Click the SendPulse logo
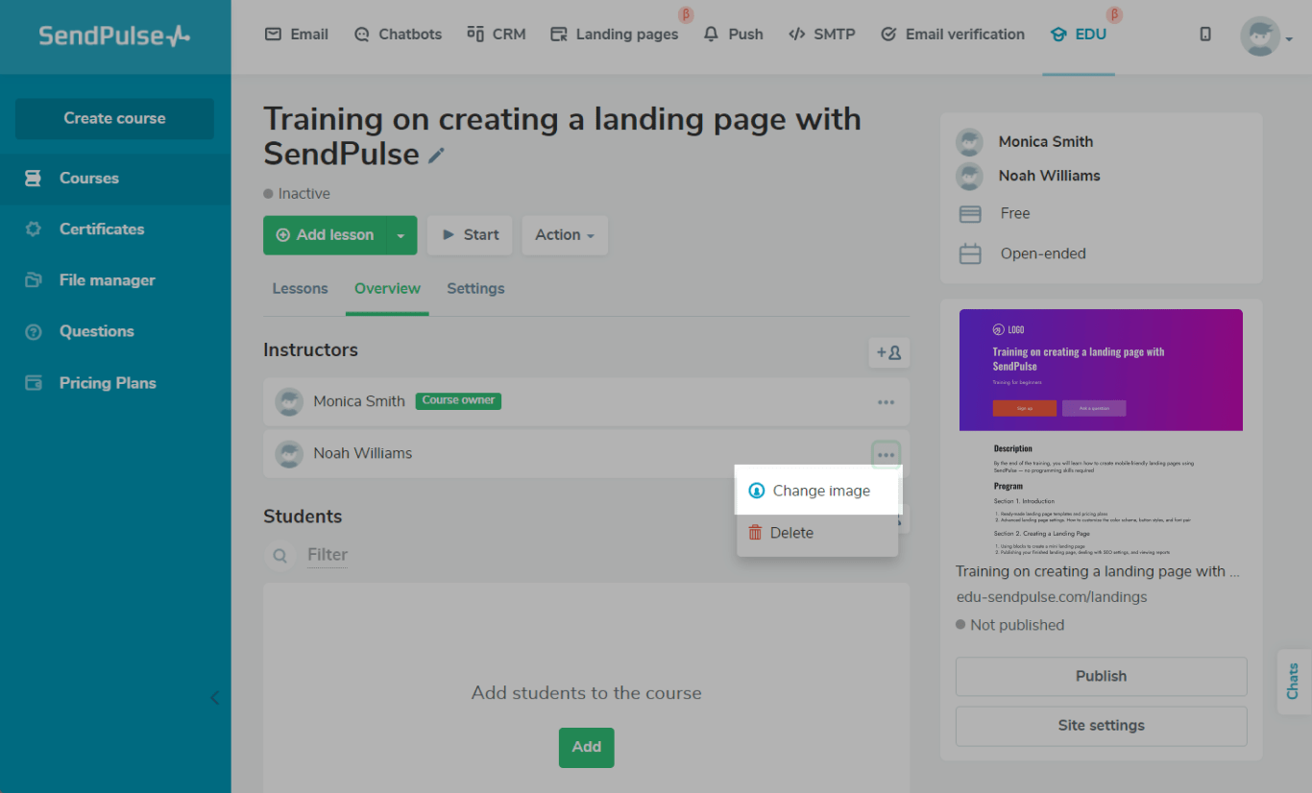 pos(114,36)
